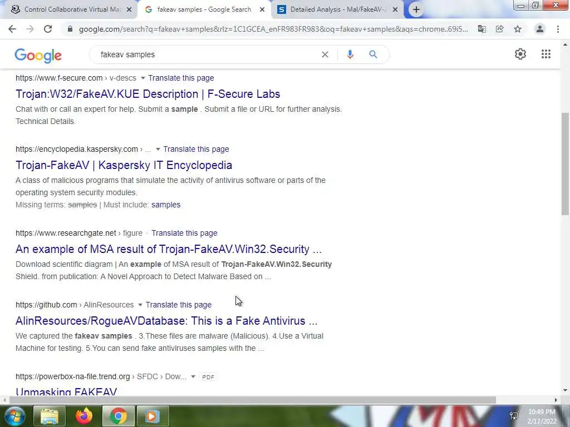570x427 pixels.
Task: Open the MSA result Trojan-FakeAV.Win32.Security link
Action: (x=169, y=249)
